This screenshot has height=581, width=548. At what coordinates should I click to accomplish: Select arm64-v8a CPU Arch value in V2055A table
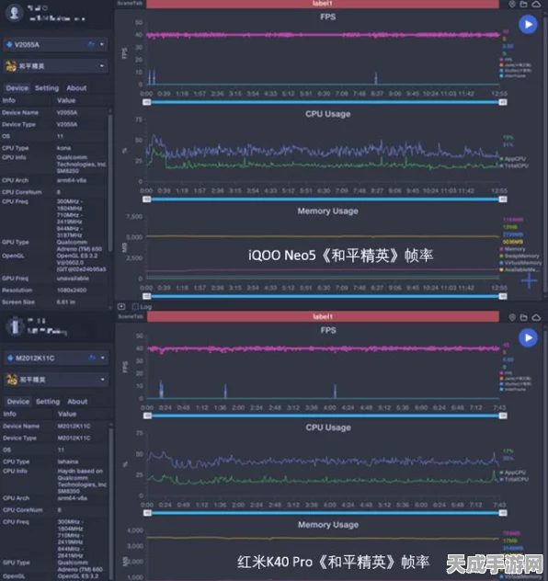coord(72,180)
